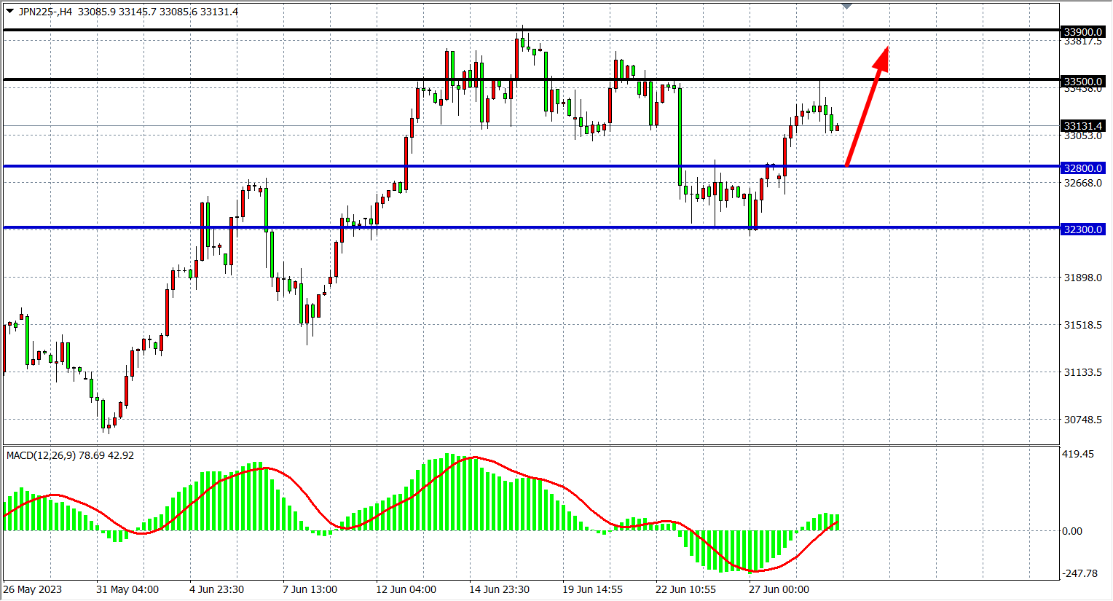Click the blue 32800.0 price label
This screenshot has height=601, width=1113.
tap(1083, 168)
